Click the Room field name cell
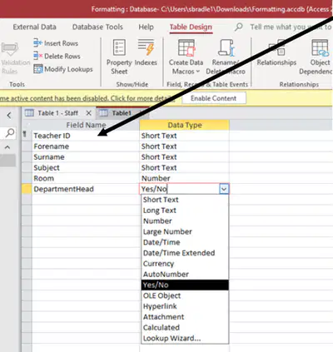The height and width of the screenshot is (352, 333). (x=86, y=178)
